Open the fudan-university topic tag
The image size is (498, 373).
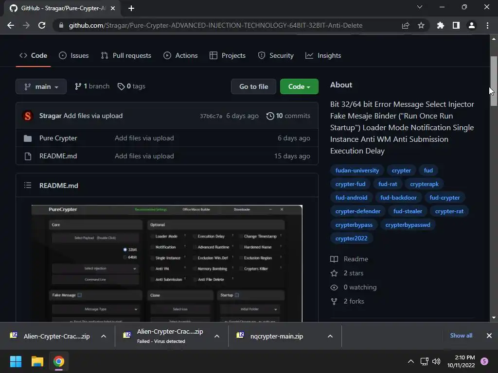click(x=357, y=170)
